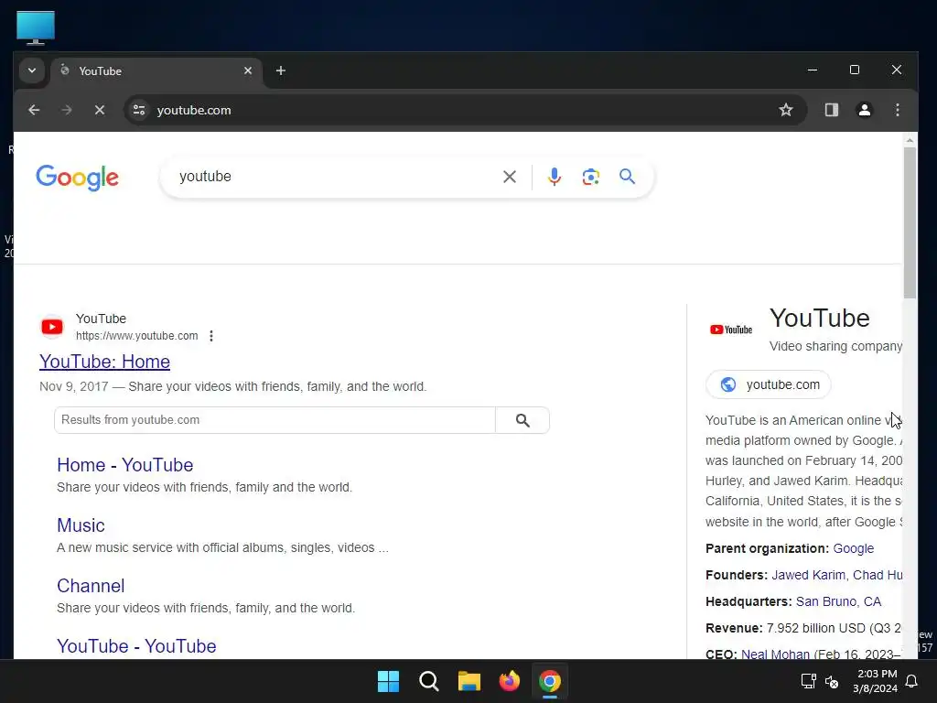This screenshot has width=937, height=703.
Task: Open the Google parent organization link
Action: tap(853, 548)
